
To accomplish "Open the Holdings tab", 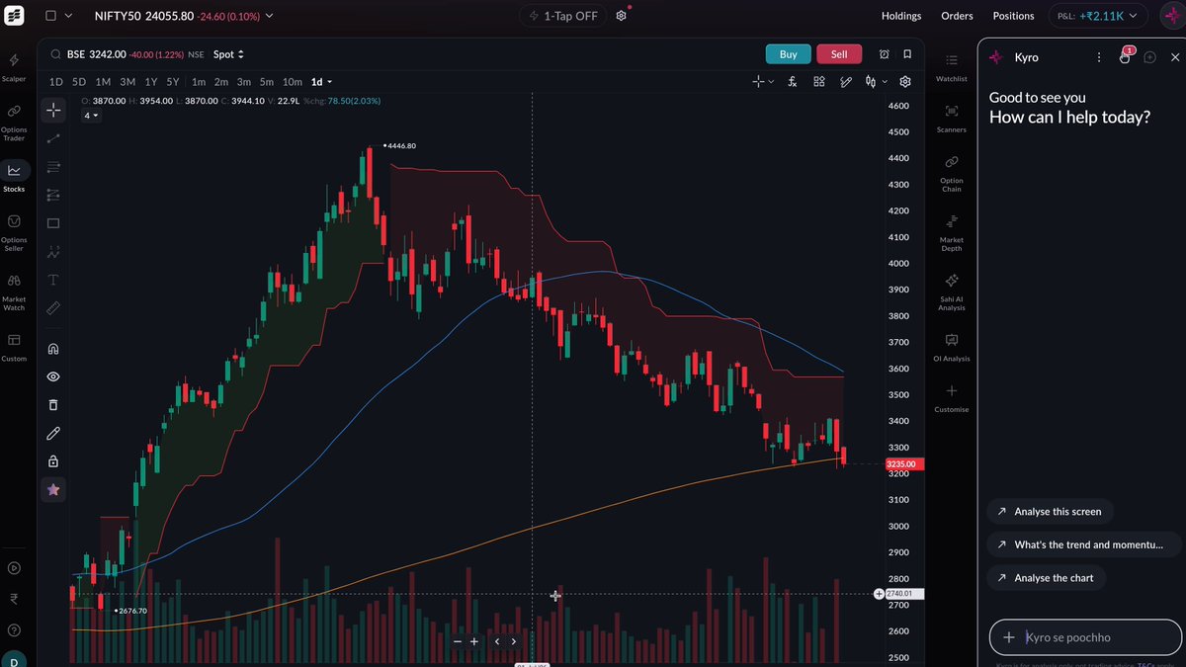I will point(901,16).
